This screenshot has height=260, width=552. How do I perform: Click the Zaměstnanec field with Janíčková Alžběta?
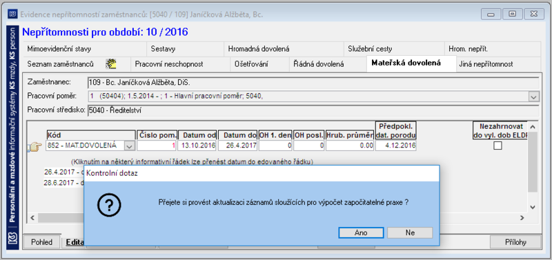[x=313, y=82]
